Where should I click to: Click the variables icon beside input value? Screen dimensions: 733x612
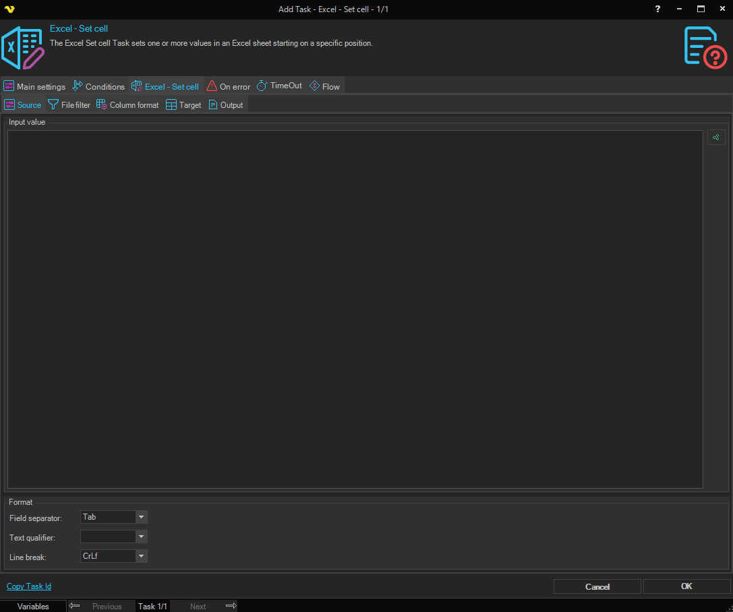click(x=715, y=137)
